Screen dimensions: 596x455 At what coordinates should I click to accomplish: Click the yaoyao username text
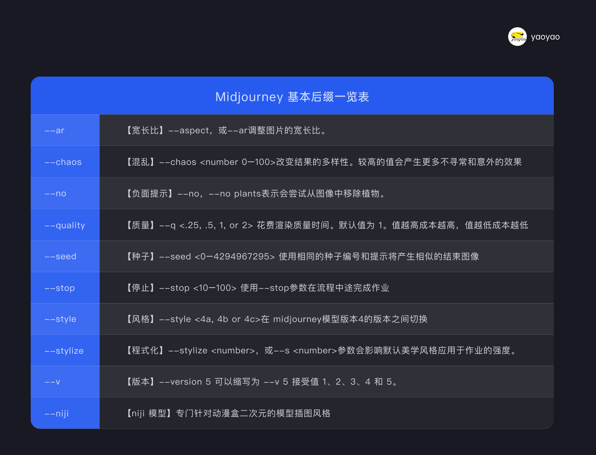[x=545, y=37]
